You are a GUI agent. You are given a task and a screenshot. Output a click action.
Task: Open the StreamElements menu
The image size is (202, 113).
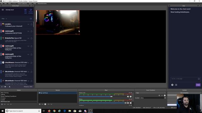pos(42,3)
